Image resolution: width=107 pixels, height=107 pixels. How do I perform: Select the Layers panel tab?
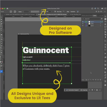(x=95, y=15)
